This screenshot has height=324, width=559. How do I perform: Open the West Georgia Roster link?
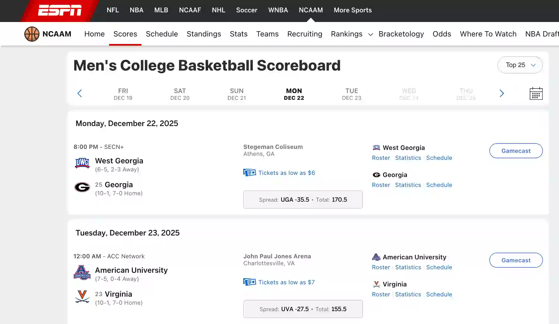pyautogui.click(x=381, y=158)
